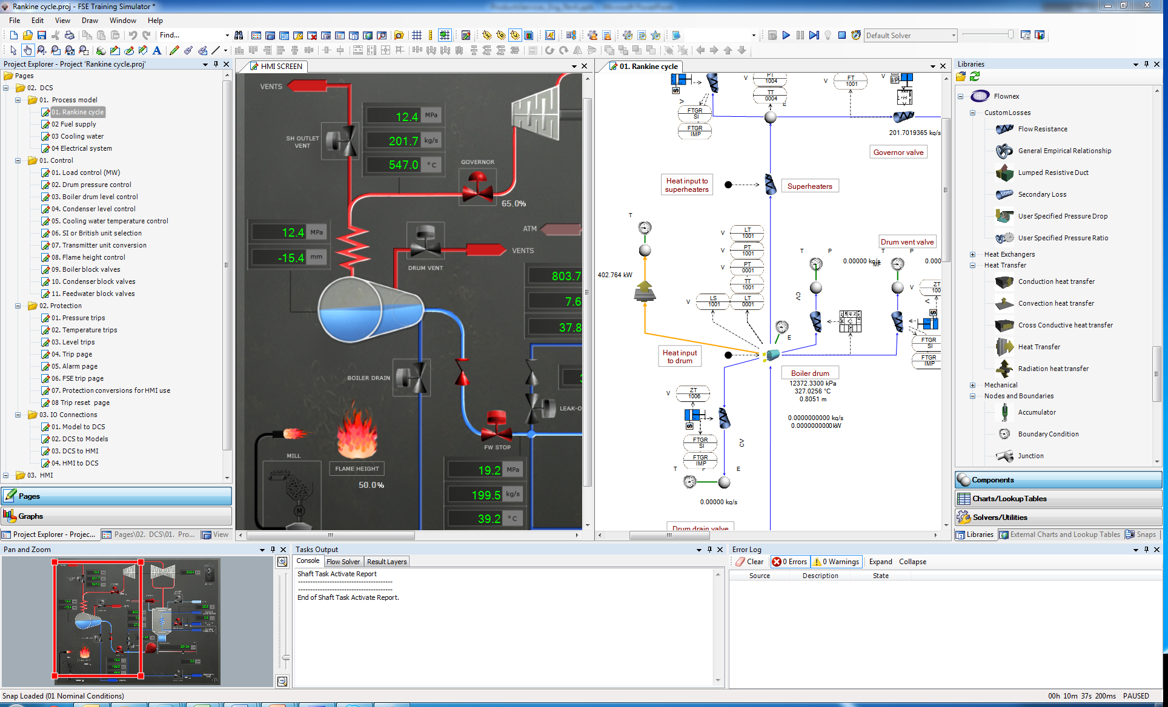The width and height of the screenshot is (1168, 707).
Task: Toggle the grid display toolbar icon
Action: click(x=417, y=35)
